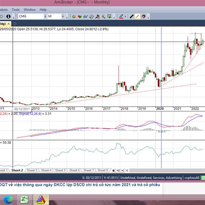
Task: Switch to the Sheet 3 tab
Action: (x=32, y=170)
